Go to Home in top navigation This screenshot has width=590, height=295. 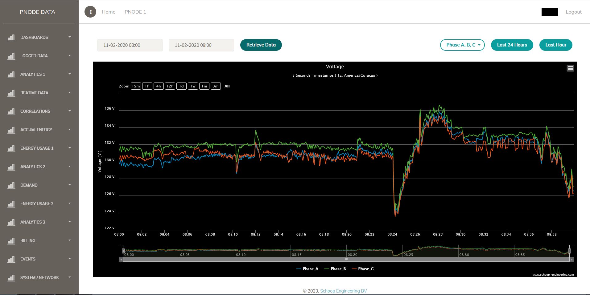pyautogui.click(x=109, y=12)
